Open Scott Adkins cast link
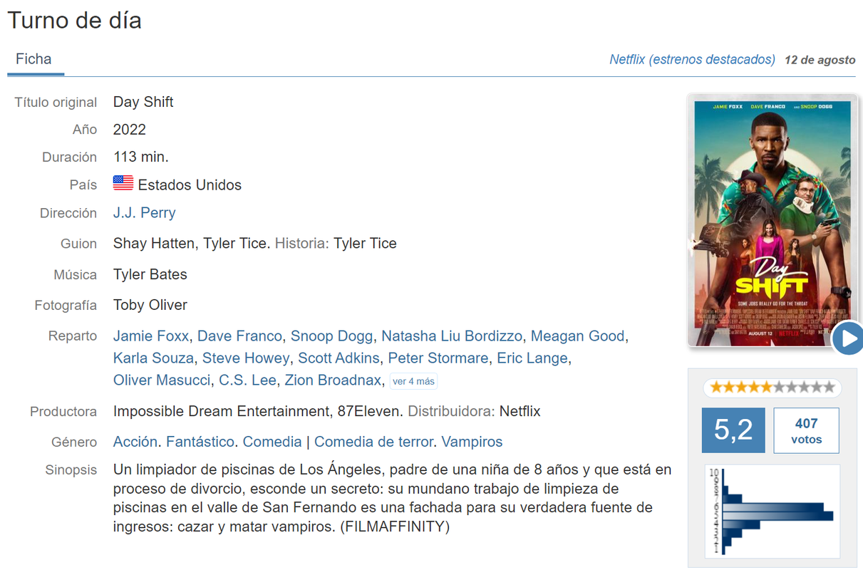The height and width of the screenshot is (570, 863). [x=339, y=358]
